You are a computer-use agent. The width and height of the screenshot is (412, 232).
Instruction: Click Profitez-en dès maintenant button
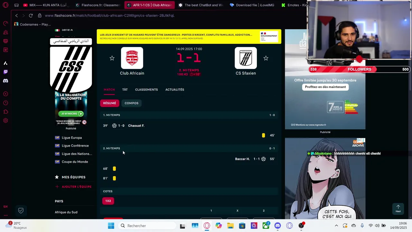click(x=325, y=87)
